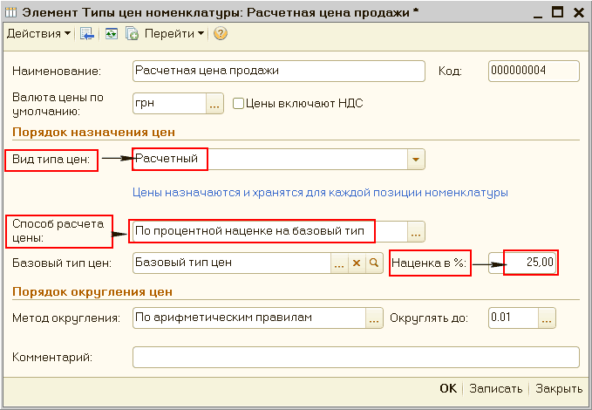Click the Наименование input field

277,71
